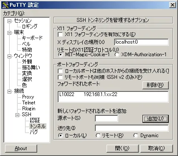Select the 選択 category

tap(27, 79)
